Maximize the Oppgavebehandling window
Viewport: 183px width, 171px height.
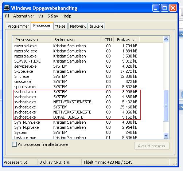(164, 8)
